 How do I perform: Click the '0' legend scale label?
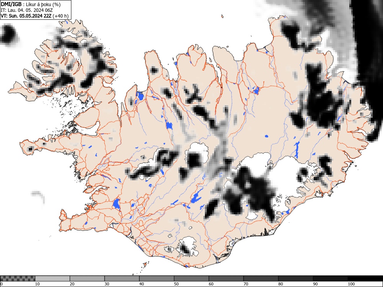[2, 284]
